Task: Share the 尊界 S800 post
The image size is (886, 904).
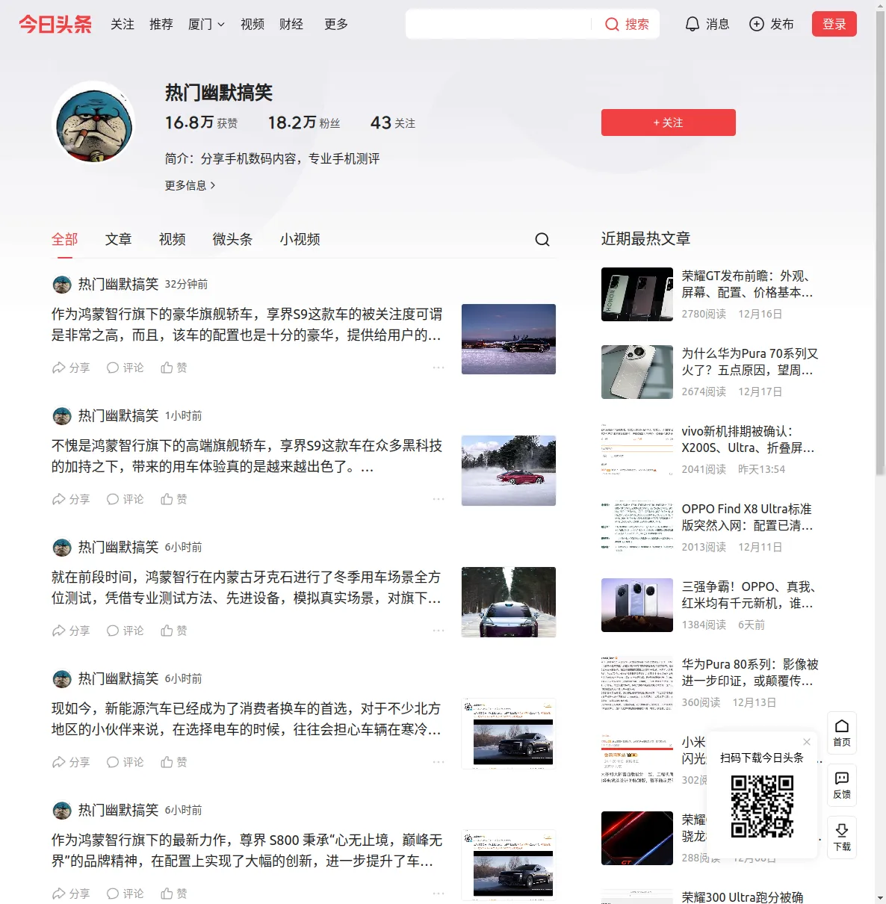Action: pyautogui.click(x=71, y=894)
